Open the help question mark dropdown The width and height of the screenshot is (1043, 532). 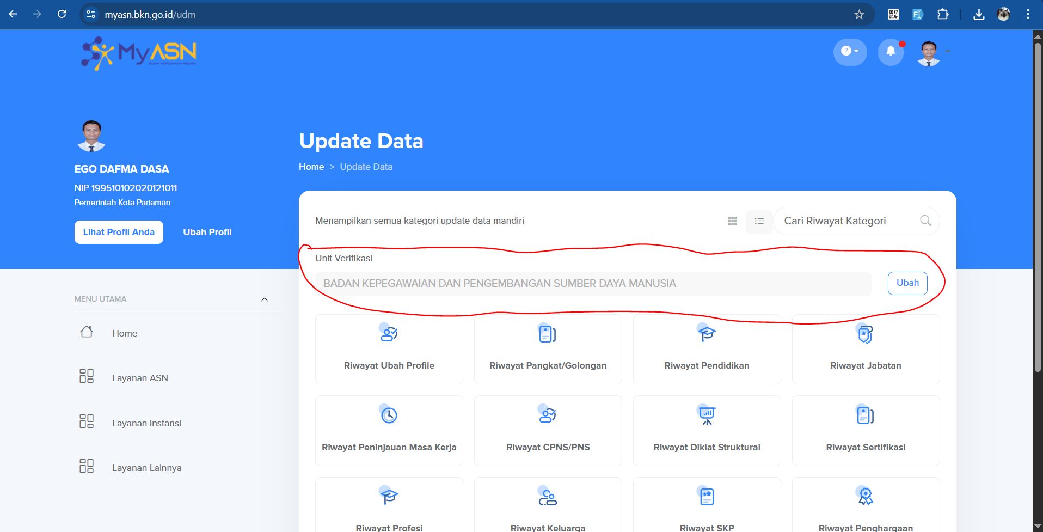[849, 51]
